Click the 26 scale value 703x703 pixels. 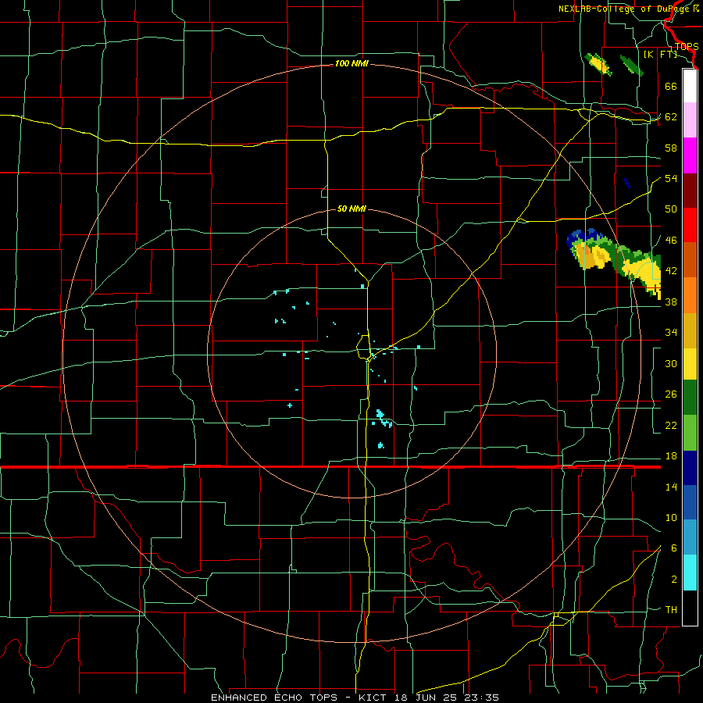[x=671, y=394]
